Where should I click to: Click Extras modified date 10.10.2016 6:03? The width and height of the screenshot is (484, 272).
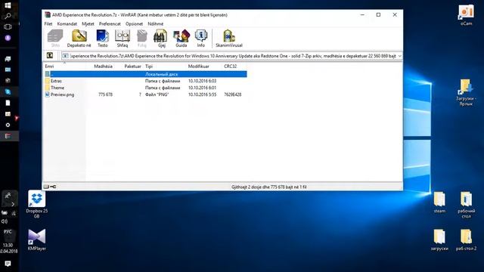(202, 81)
